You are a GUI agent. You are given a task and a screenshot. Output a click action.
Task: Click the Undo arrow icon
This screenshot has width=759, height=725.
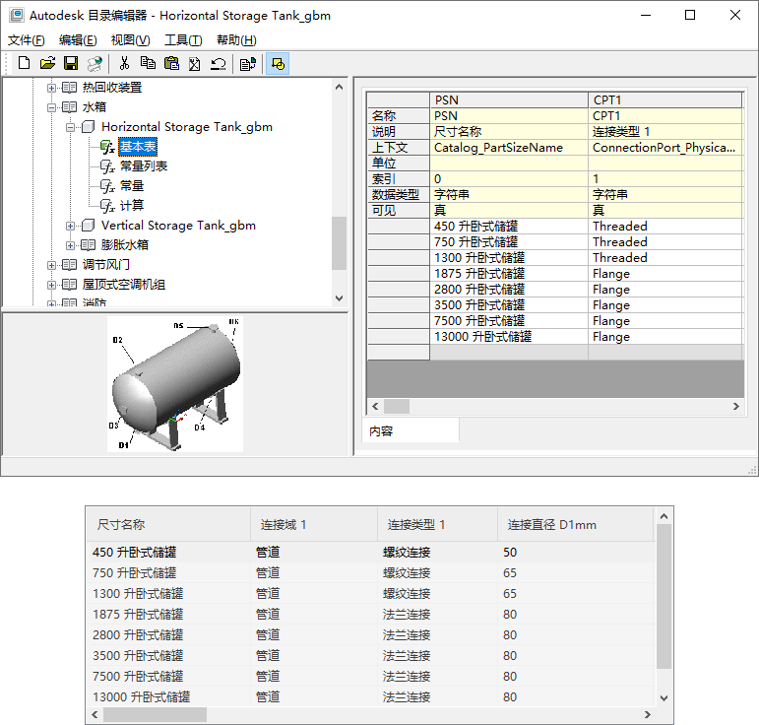click(x=219, y=64)
